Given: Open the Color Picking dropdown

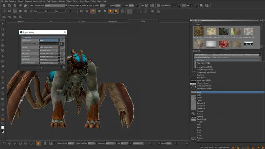Looking at the screenshot, I should pos(50,50).
